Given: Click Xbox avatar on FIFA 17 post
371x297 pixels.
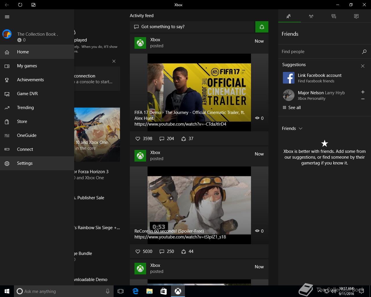Looking at the screenshot, I should (x=140, y=43).
